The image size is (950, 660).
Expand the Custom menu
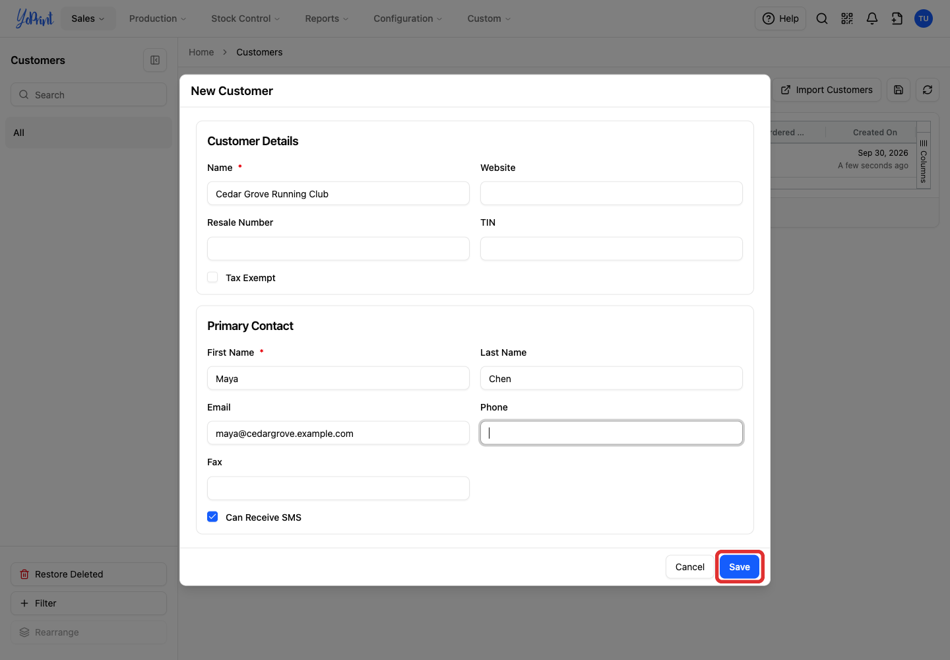pyautogui.click(x=489, y=18)
